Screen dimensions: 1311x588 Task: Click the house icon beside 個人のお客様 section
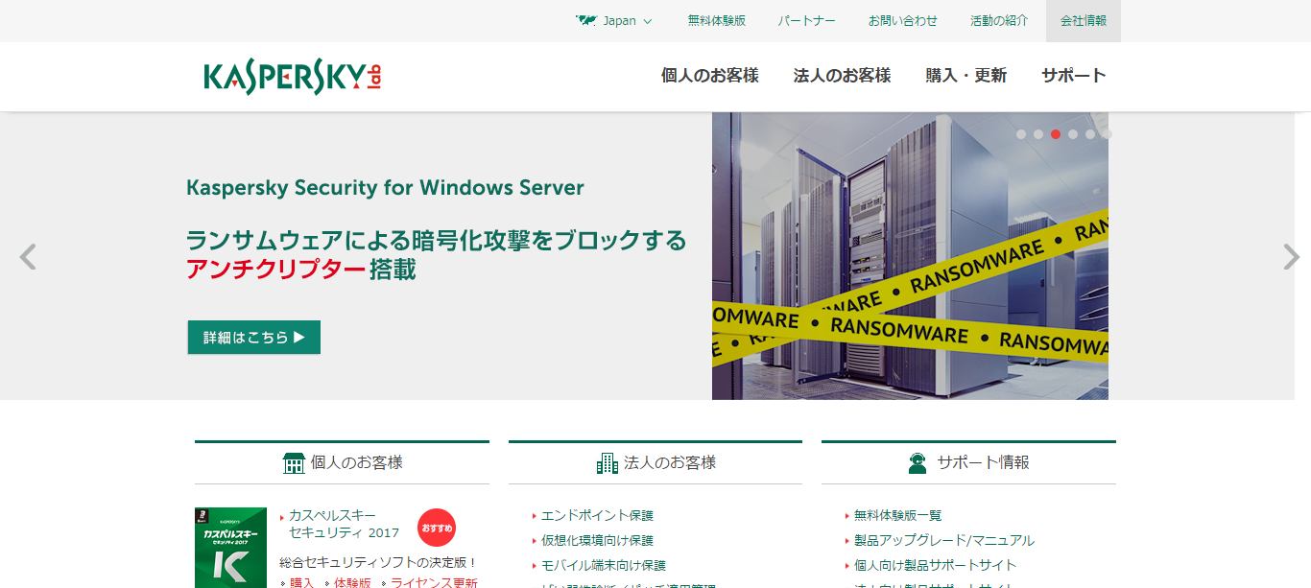click(x=294, y=463)
